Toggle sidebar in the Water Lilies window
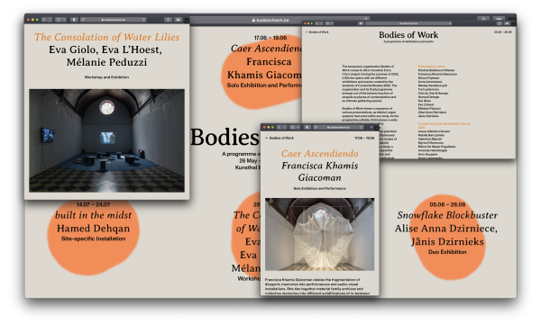The image size is (541, 324). [59, 20]
